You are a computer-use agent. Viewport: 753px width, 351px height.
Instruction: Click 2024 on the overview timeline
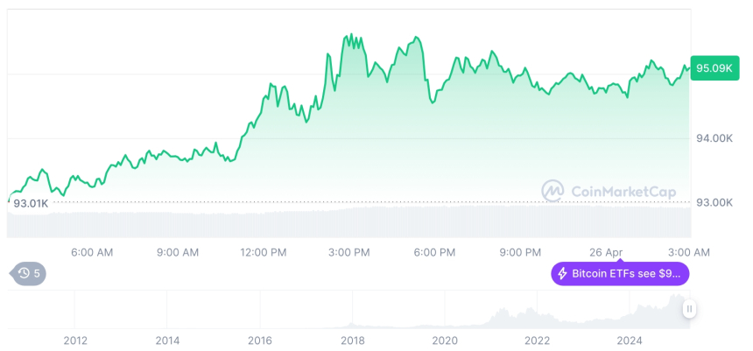tap(630, 340)
